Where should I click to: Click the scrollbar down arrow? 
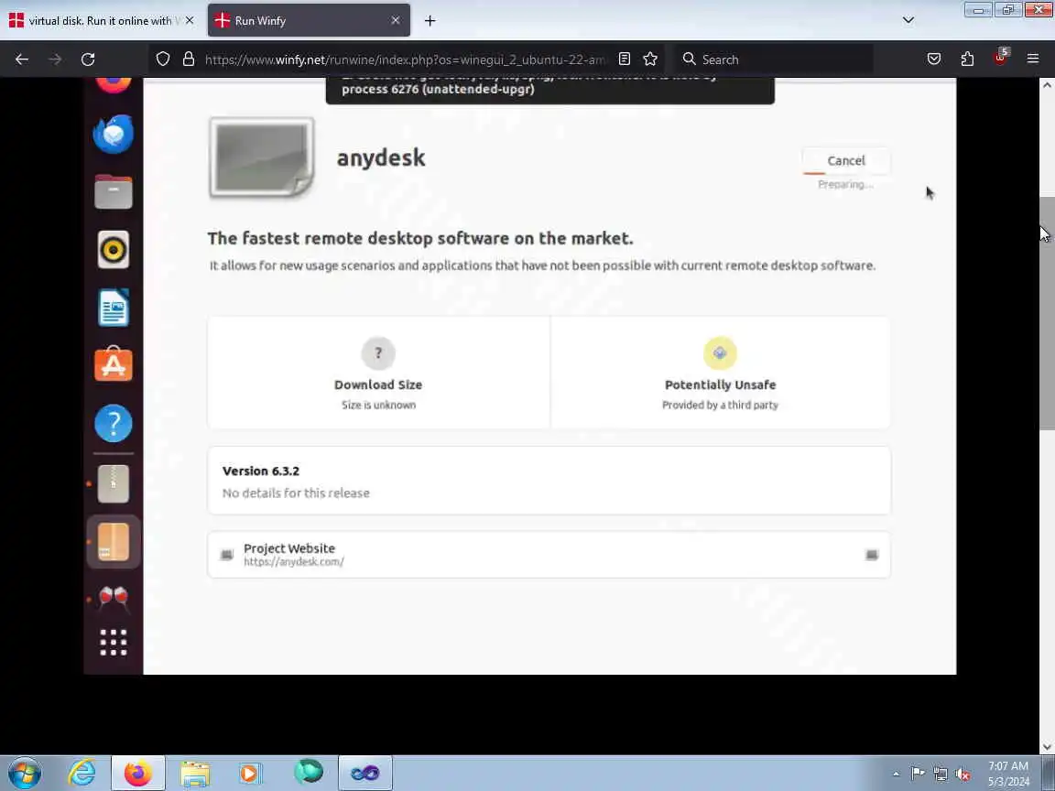pos(1046,747)
